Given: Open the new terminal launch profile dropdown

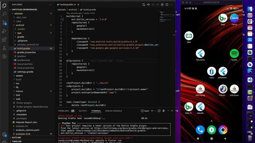Looking at the screenshot, I should coord(155,111).
